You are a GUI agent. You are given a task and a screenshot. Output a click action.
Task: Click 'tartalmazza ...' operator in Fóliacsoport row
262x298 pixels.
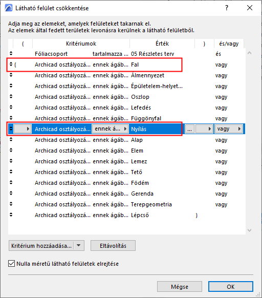click(x=111, y=54)
